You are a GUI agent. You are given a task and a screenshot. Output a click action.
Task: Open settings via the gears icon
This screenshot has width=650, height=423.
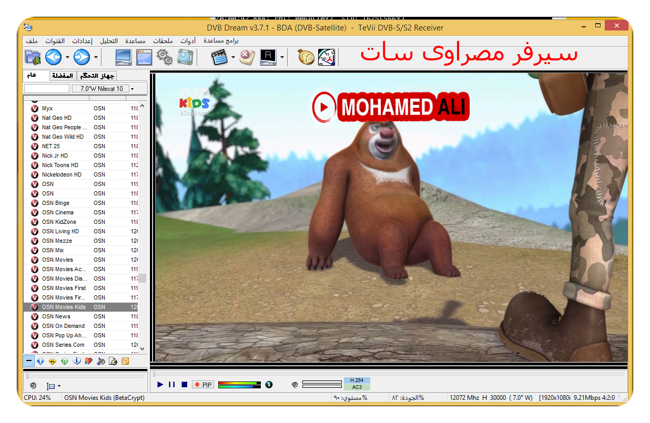tap(165, 57)
